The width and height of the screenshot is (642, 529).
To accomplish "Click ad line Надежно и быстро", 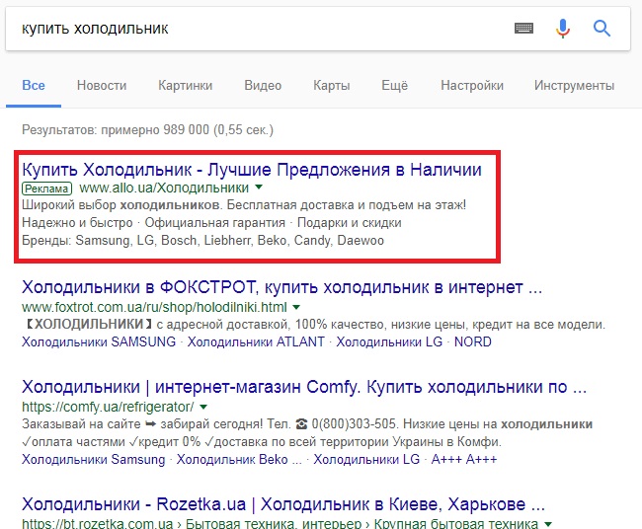I will click(x=77, y=223).
